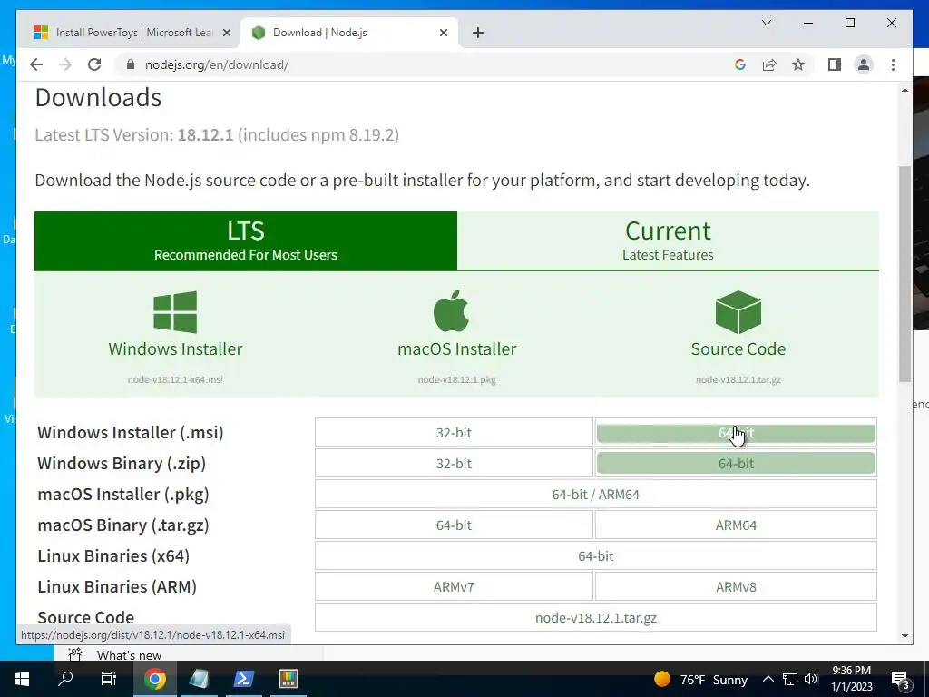This screenshot has height=697, width=929.
Task: Click the Source Code link text
Action: click(x=738, y=349)
